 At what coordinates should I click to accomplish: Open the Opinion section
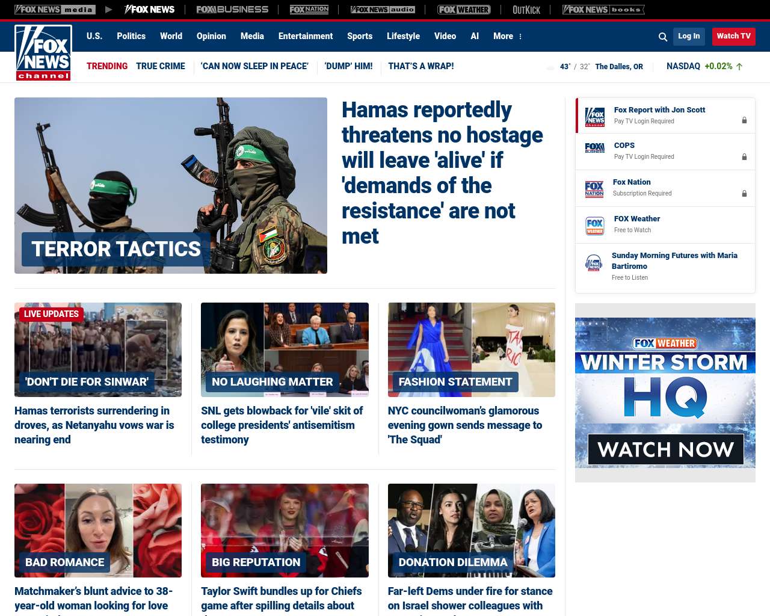click(x=211, y=36)
